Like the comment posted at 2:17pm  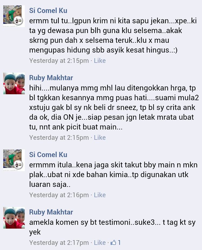(100, 242)
